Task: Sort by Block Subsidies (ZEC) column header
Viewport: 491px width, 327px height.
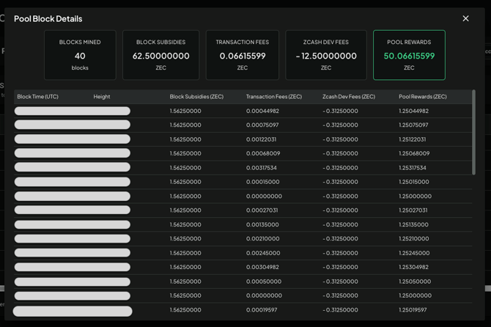Action: coord(196,97)
